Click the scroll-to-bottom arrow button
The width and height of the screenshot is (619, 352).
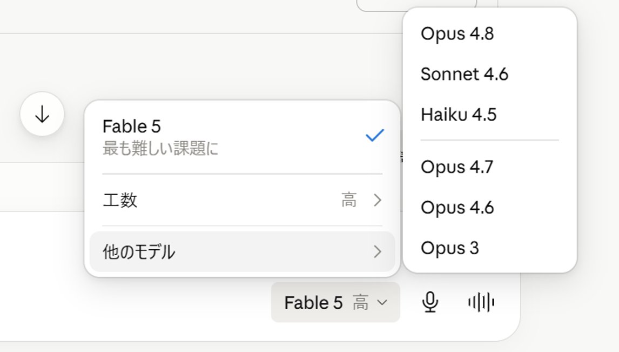pyautogui.click(x=42, y=114)
